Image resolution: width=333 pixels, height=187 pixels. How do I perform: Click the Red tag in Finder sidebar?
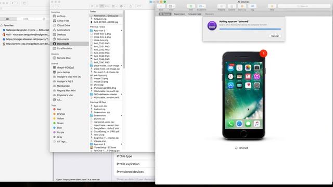59,109
